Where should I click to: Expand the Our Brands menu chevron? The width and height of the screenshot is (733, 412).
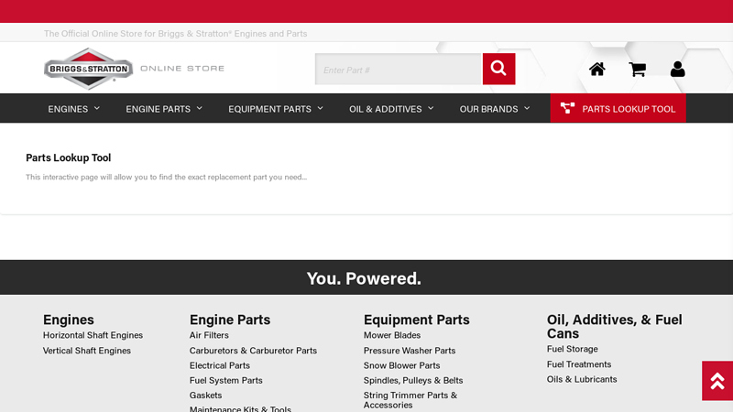point(527,108)
